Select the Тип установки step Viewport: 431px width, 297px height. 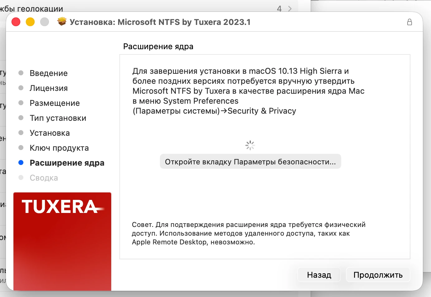[58, 118]
